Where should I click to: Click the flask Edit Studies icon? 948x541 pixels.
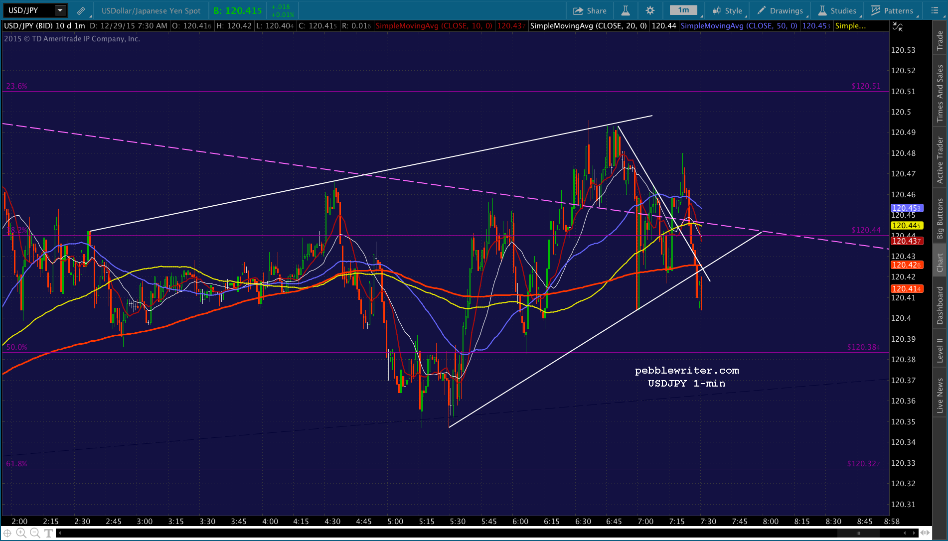[x=625, y=10]
